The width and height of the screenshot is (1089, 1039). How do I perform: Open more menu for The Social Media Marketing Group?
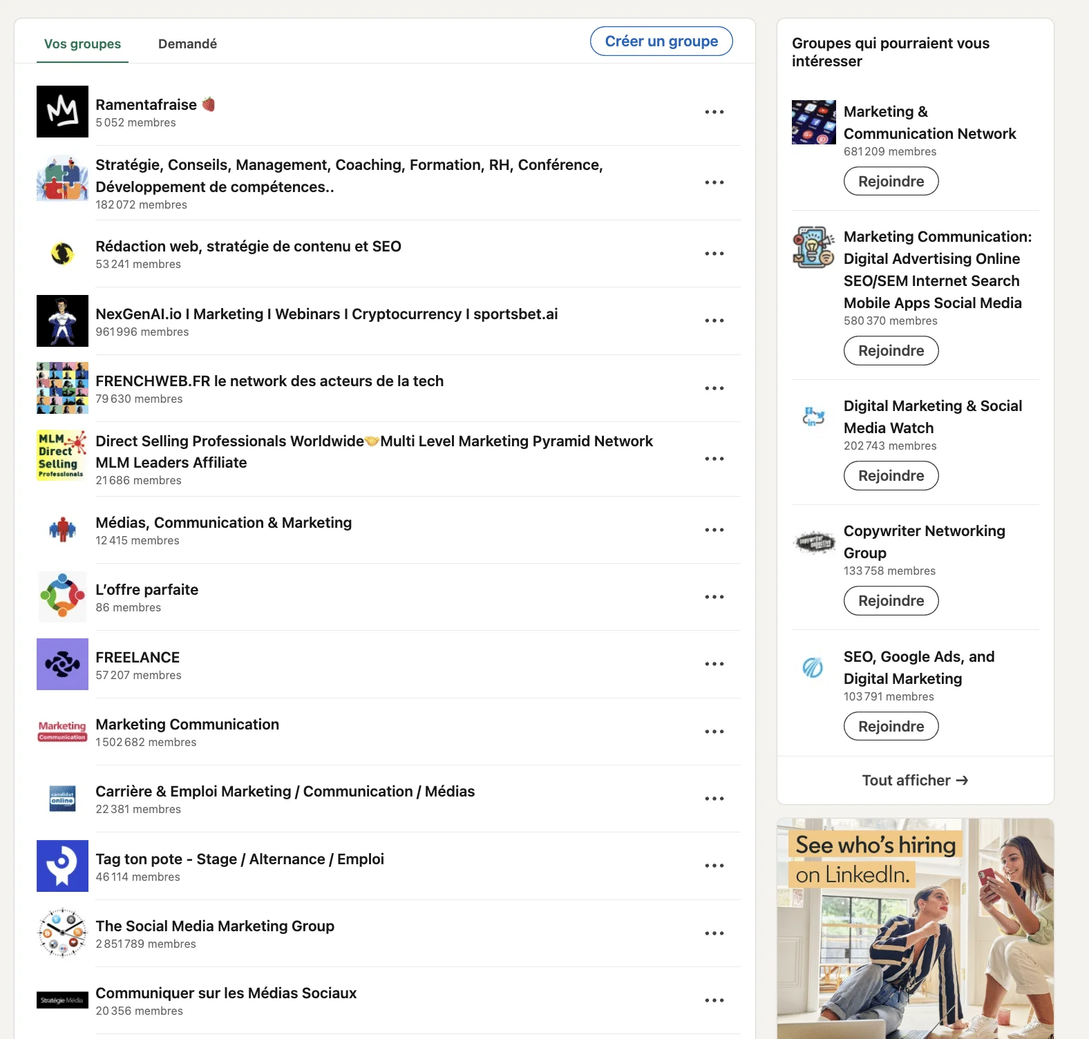tap(714, 933)
